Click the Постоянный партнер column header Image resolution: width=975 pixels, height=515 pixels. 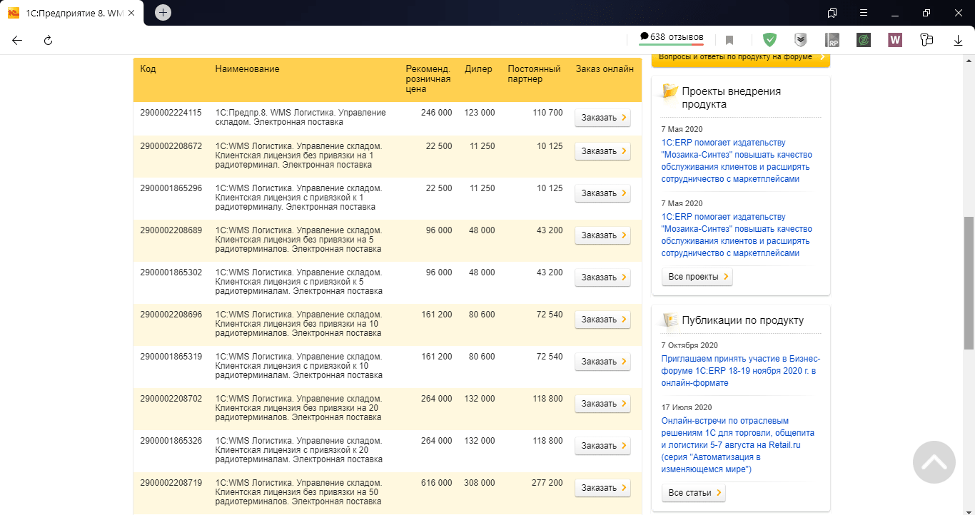click(534, 74)
